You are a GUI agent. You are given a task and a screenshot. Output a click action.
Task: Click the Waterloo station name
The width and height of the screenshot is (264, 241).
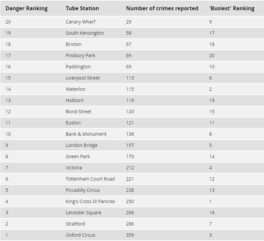point(75,89)
